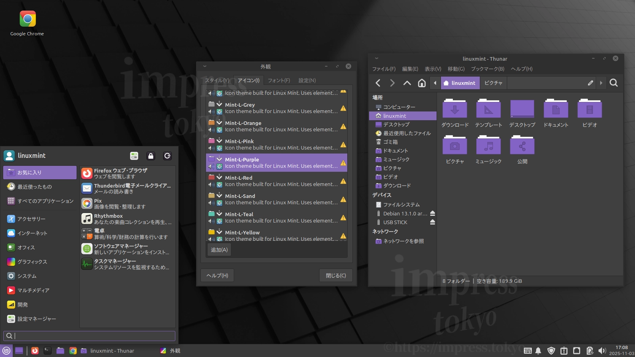Screen dimensions: 635x357
Task: Select the デスクトップ folder in Thunar file view
Action: tap(522, 113)
